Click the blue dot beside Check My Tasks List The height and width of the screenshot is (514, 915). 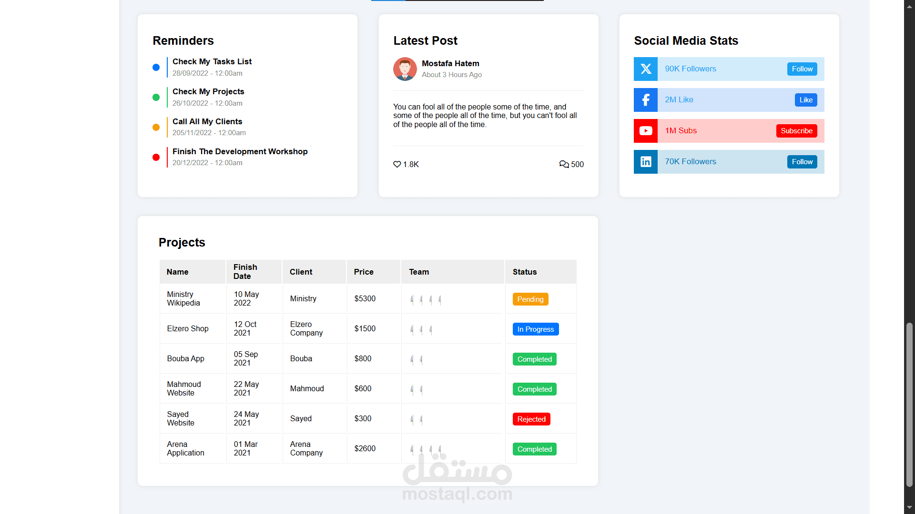click(x=156, y=68)
